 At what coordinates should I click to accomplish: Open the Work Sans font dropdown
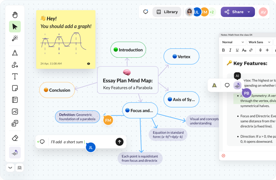(x=259, y=42)
